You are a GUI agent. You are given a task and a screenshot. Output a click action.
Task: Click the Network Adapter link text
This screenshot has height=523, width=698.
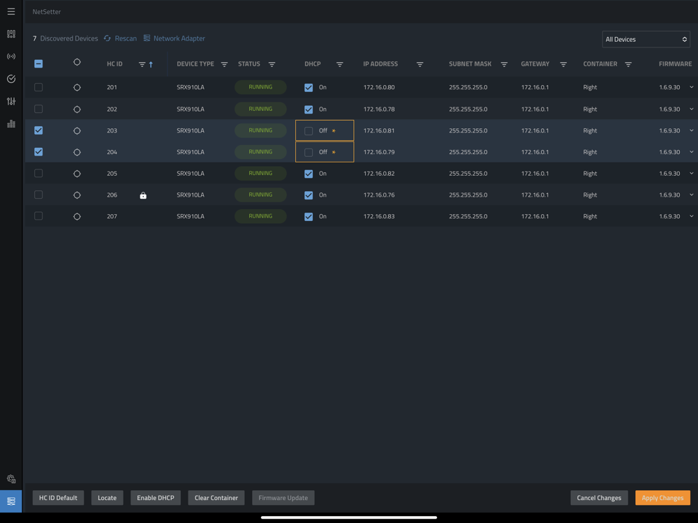click(179, 38)
